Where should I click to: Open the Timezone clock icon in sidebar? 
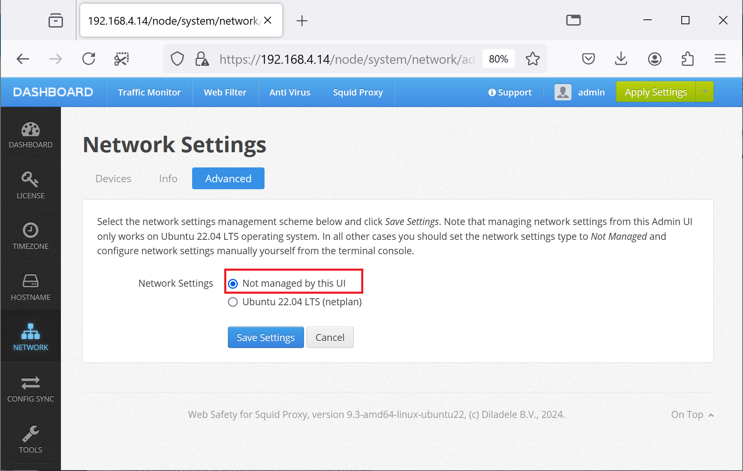[30, 230]
